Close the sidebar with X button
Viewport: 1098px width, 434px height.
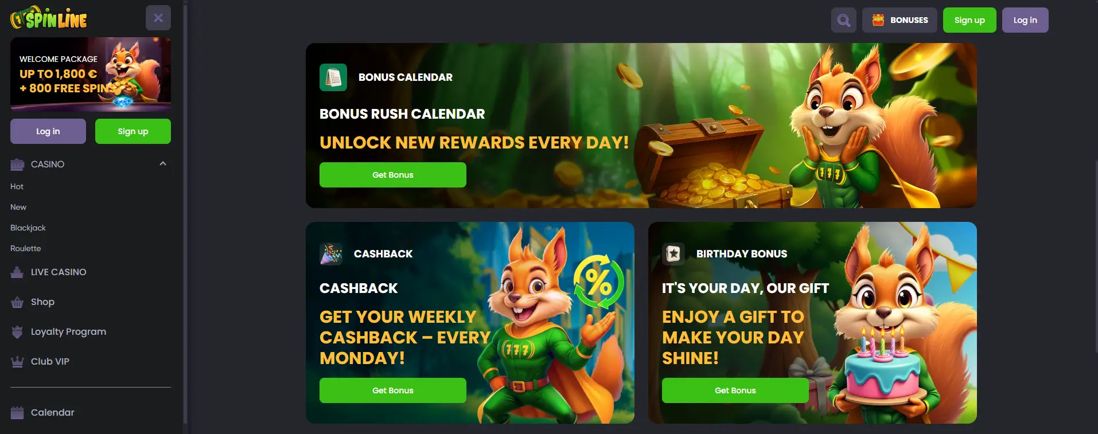click(158, 18)
